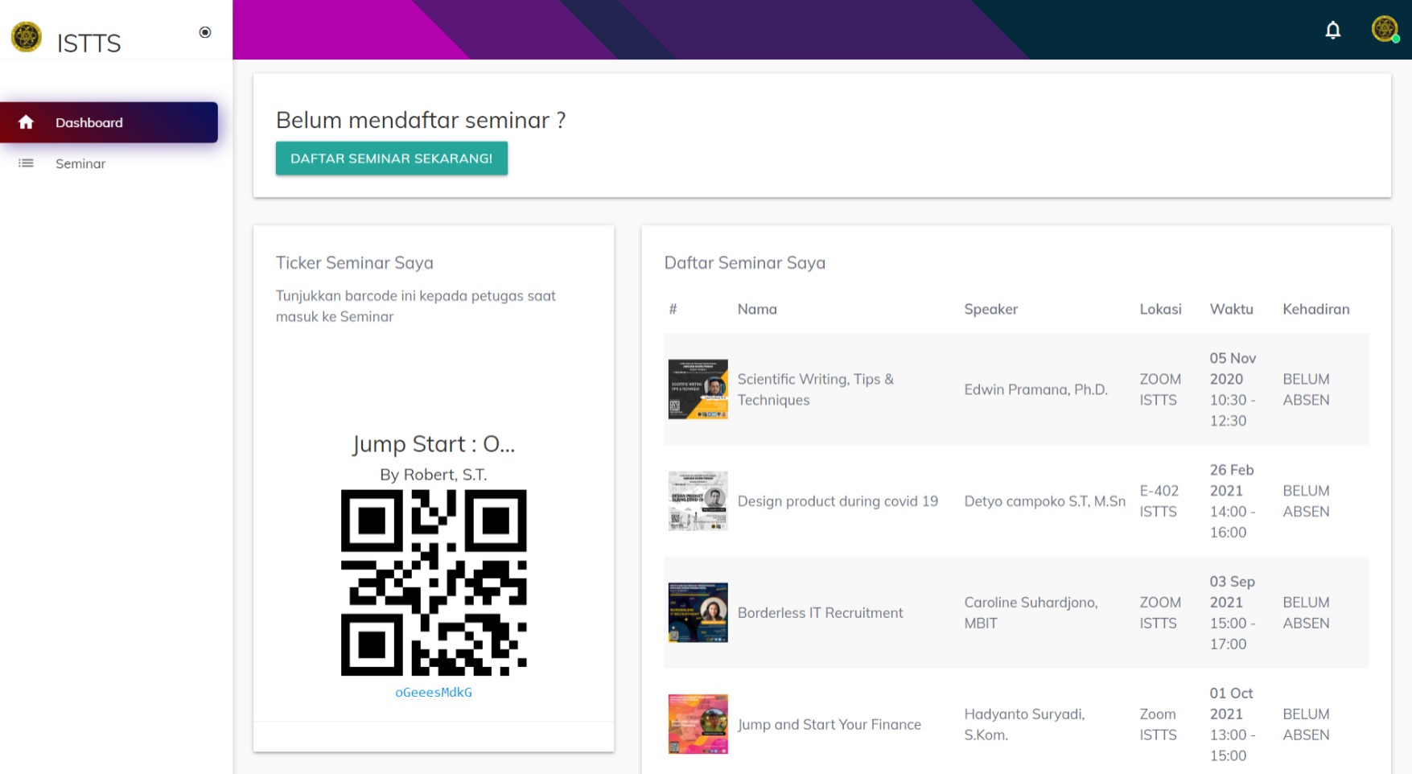Click the seminar ticket QR code
Screen dimensions: 1412x774
coord(434,583)
